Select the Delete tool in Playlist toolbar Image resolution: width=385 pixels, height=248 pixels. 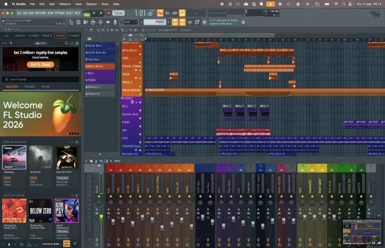point(108,30)
